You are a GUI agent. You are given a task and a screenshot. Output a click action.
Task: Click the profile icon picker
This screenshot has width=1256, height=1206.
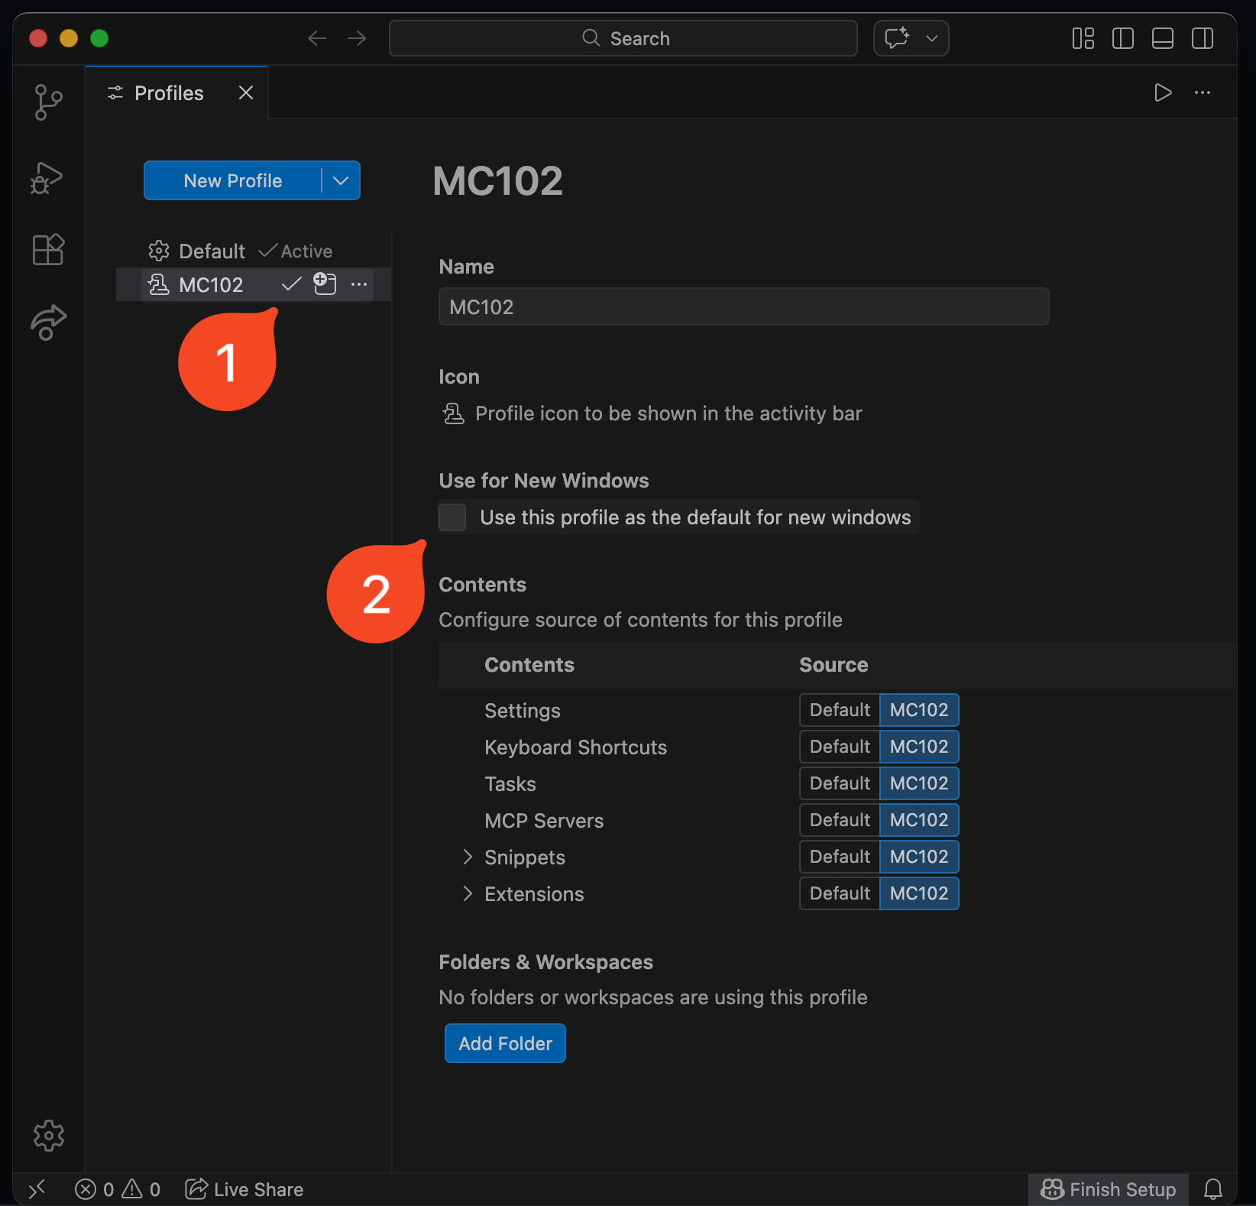point(454,413)
